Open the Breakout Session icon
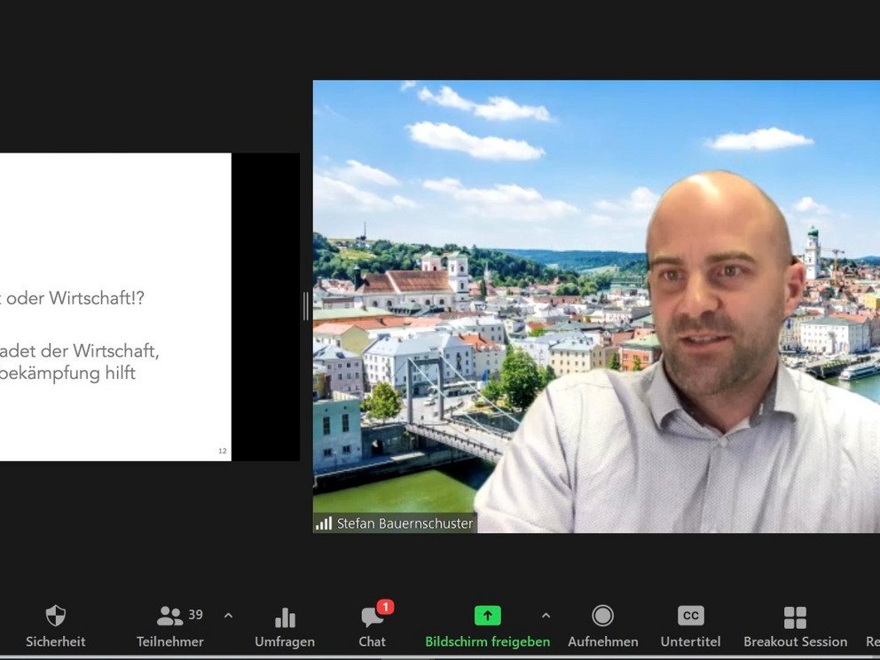Image resolution: width=880 pixels, height=660 pixels. 795,617
